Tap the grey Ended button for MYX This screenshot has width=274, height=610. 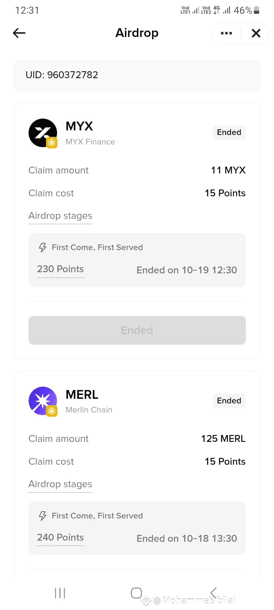[137, 330]
